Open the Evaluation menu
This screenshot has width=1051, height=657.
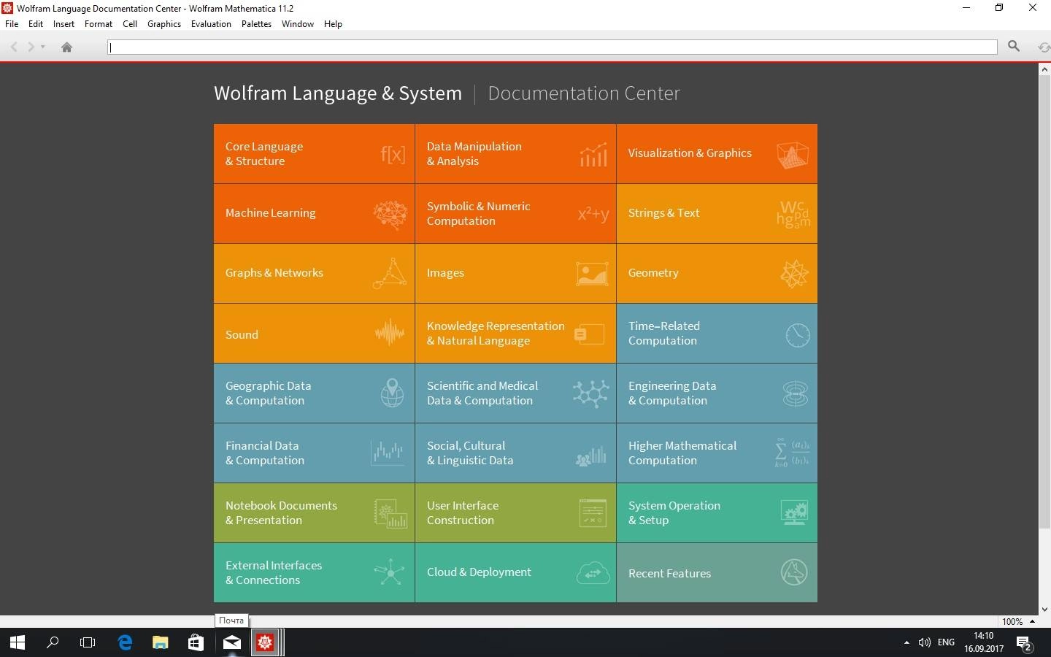point(211,24)
